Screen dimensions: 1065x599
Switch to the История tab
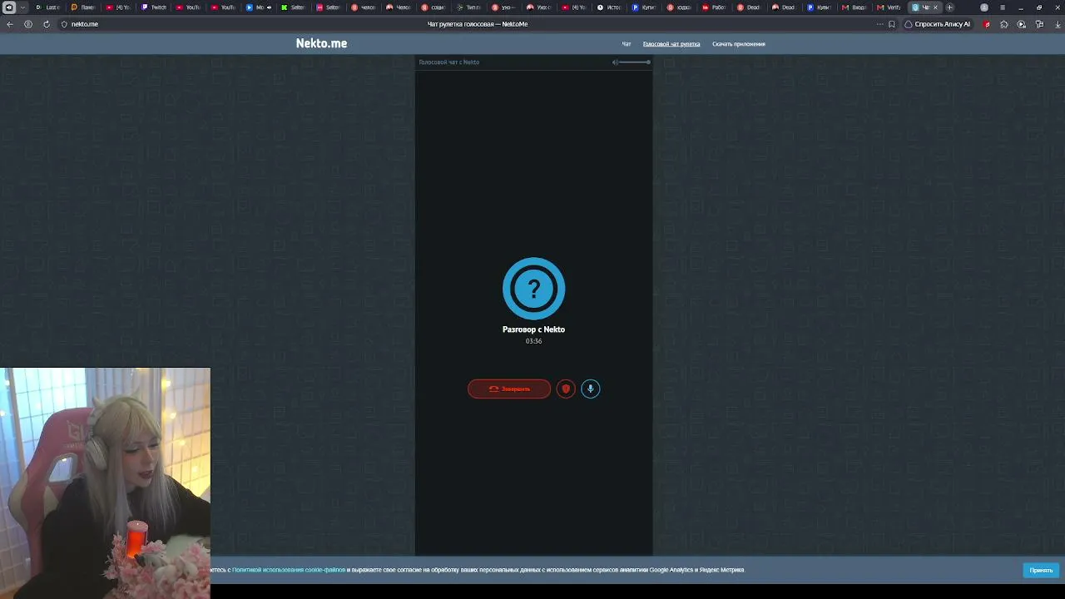pyautogui.click(x=609, y=7)
